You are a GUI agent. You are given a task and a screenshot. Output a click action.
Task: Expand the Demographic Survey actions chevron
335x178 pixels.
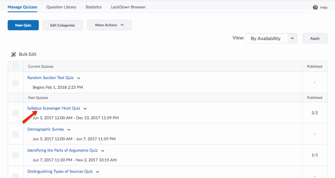(69, 130)
